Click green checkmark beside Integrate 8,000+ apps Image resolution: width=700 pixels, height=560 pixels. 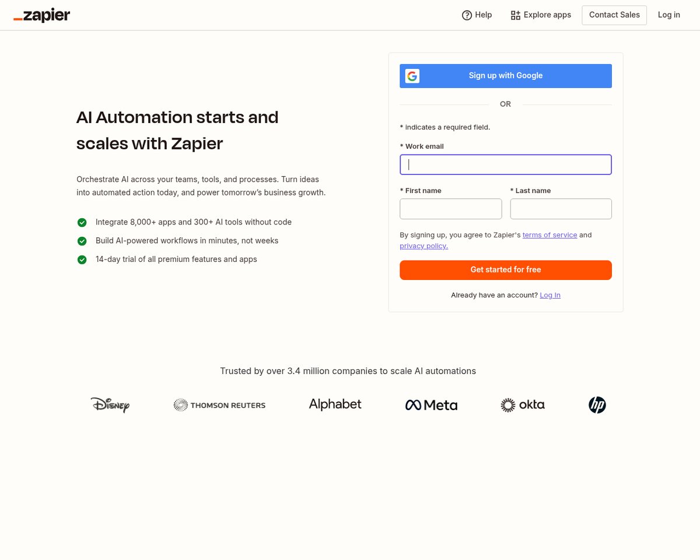[x=82, y=222]
